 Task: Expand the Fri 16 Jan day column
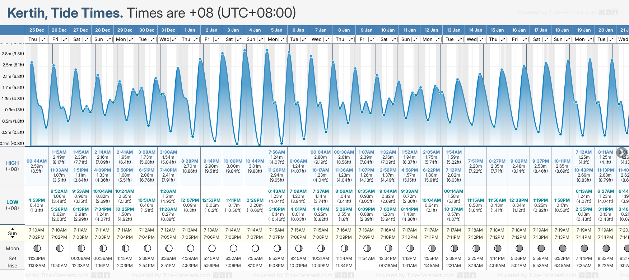click(x=525, y=39)
